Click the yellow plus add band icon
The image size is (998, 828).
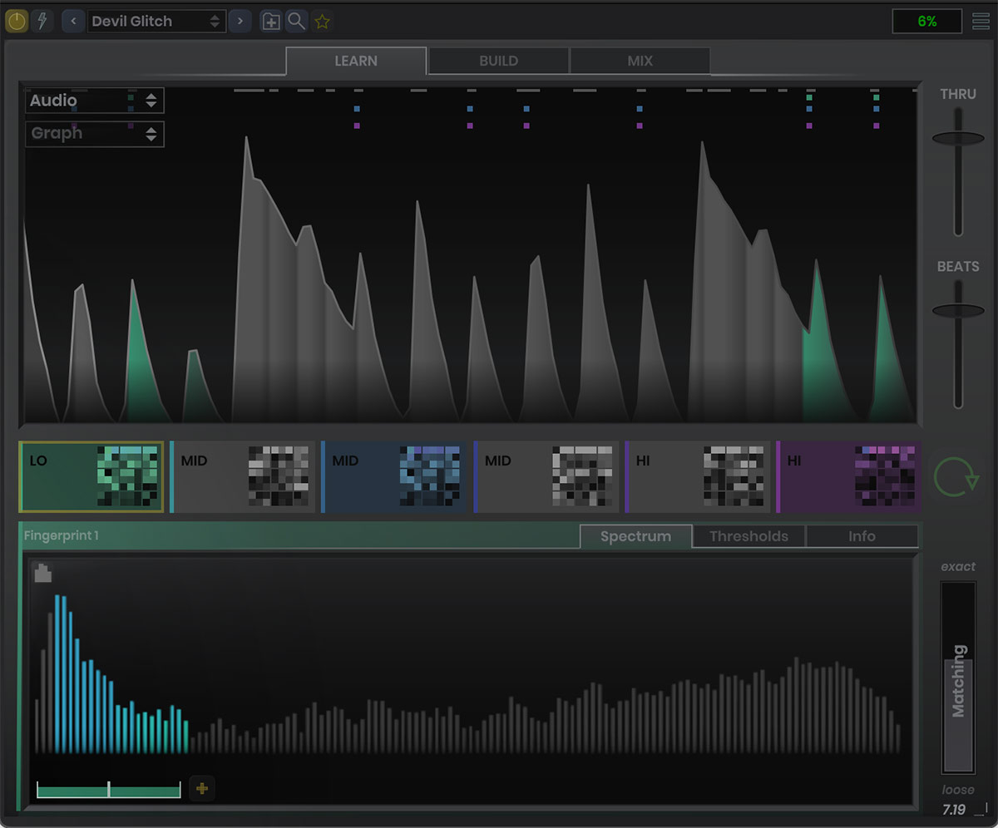pyautogui.click(x=201, y=789)
